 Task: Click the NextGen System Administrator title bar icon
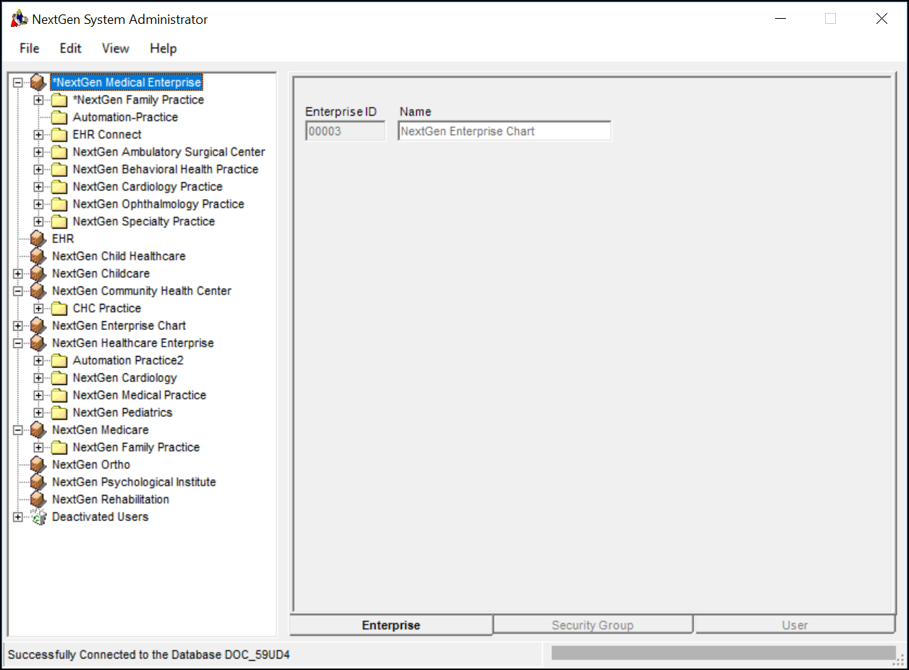(x=19, y=20)
